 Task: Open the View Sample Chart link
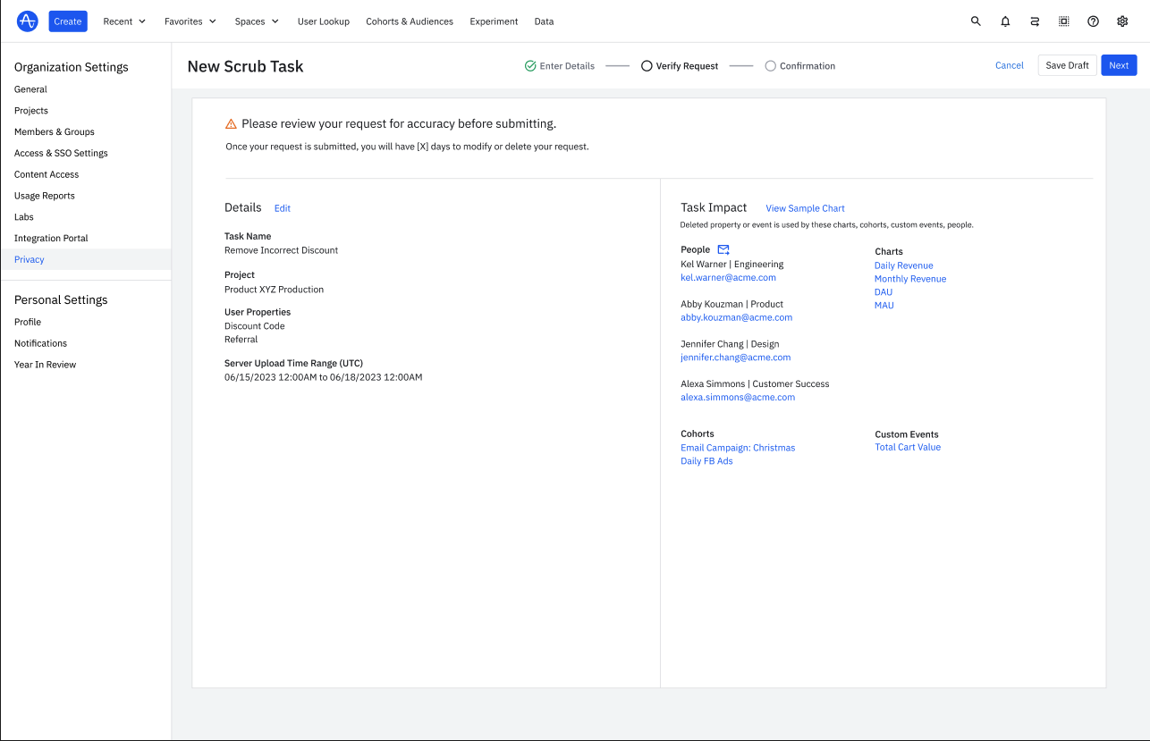click(x=805, y=208)
